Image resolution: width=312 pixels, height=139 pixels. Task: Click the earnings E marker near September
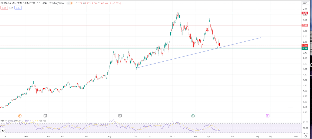(120, 116)
